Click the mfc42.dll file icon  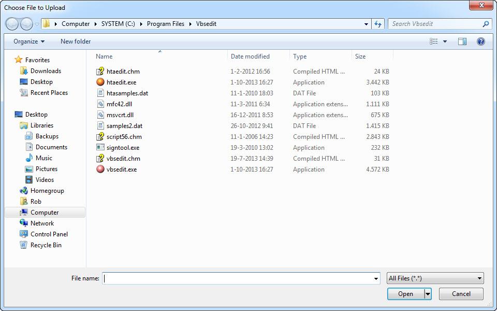pos(100,104)
